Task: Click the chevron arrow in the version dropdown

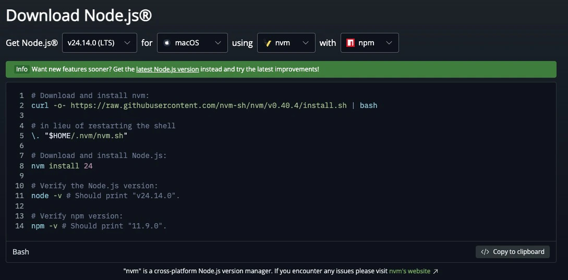Action: (x=127, y=43)
